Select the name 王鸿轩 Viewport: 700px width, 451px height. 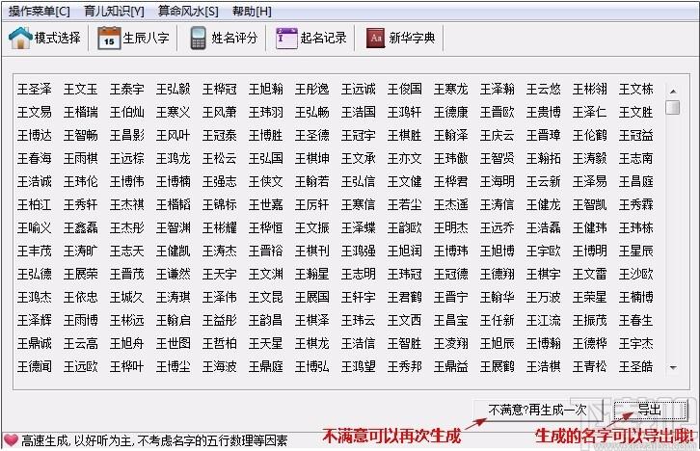404,112
